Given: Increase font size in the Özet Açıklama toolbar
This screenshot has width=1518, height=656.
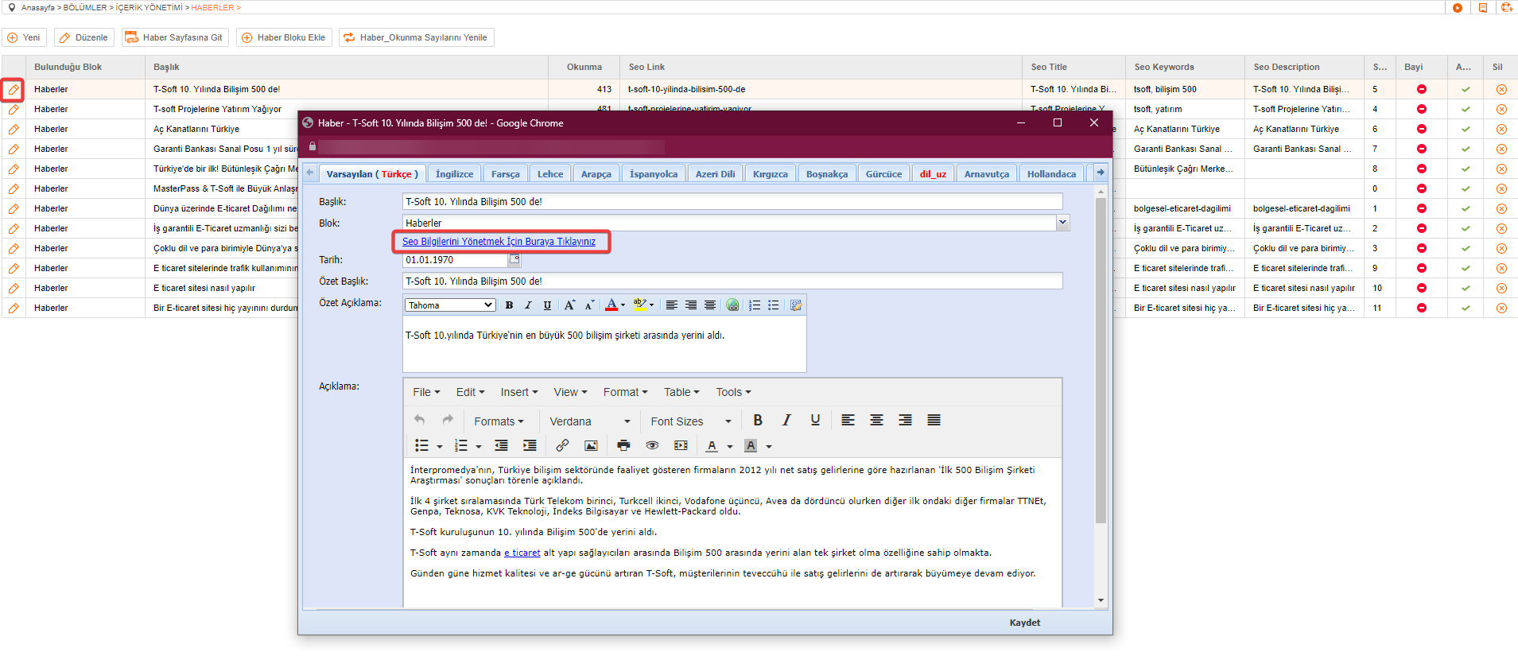Looking at the screenshot, I should (569, 305).
